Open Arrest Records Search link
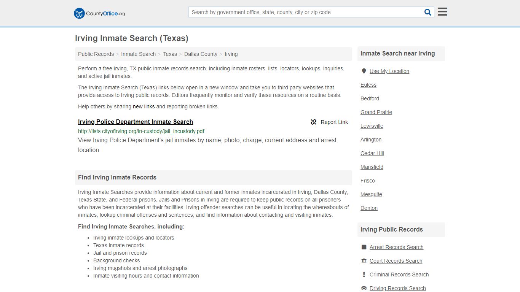Viewport: 520px width, 292px height. click(x=396, y=247)
